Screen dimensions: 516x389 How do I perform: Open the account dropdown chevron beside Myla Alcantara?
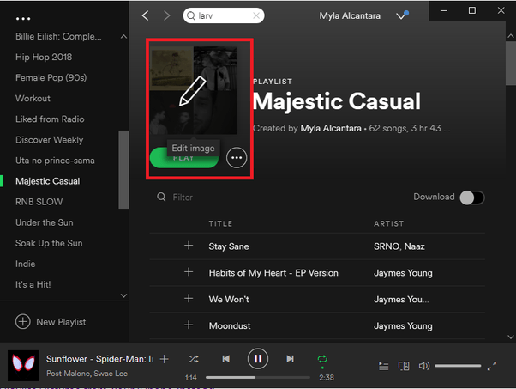click(401, 15)
